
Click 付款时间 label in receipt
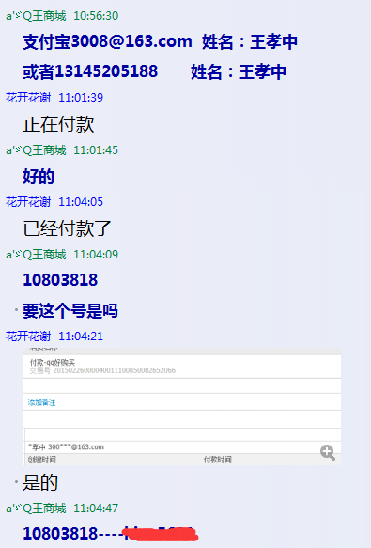(x=218, y=460)
